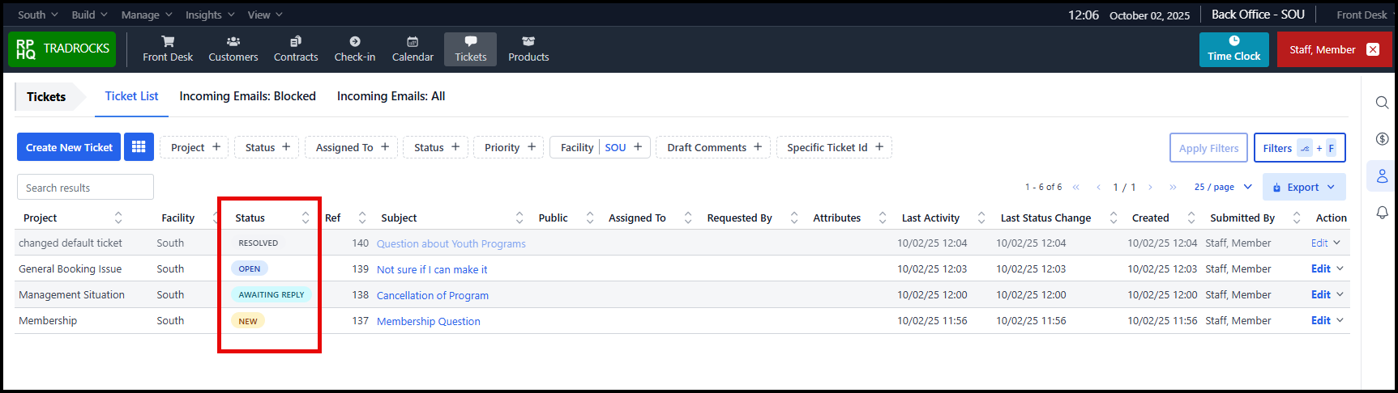Open the Check-in page

coord(354,49)
